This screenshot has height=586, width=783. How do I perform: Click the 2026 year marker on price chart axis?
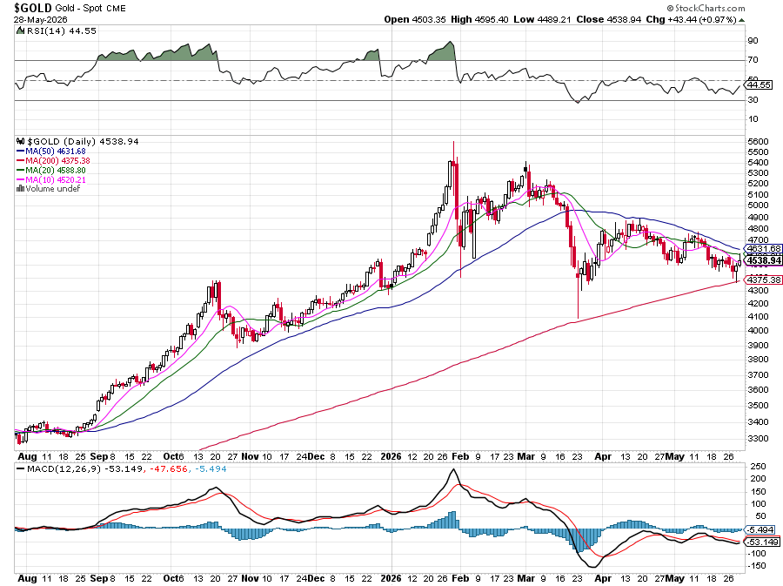pos(391,456)
